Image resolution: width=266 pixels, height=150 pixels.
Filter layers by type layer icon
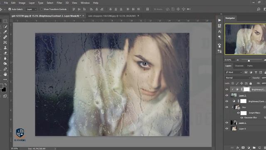point(256,72)
